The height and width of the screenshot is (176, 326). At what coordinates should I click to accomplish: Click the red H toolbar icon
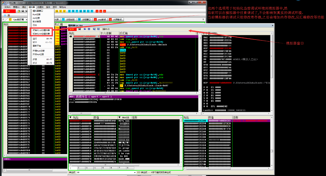[105, 11]
